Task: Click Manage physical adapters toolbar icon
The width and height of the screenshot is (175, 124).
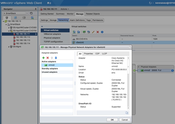Action: (84, 32)
